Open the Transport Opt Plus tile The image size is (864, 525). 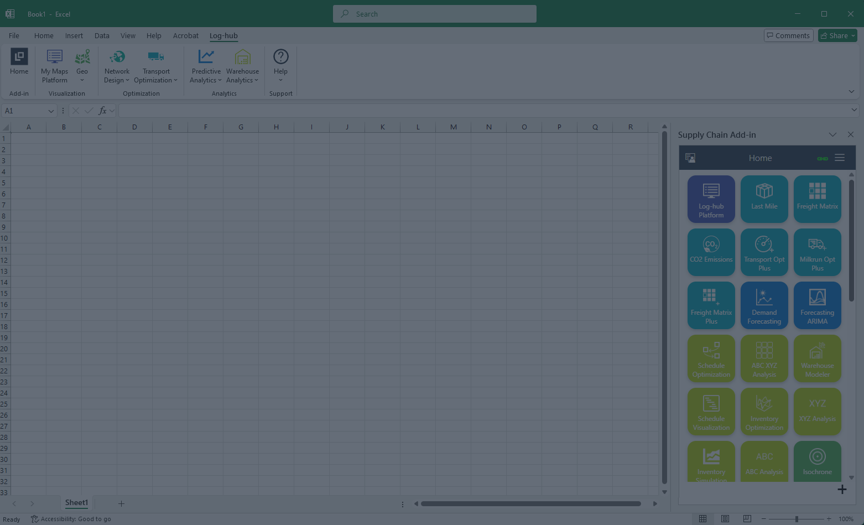coord(764,252)
